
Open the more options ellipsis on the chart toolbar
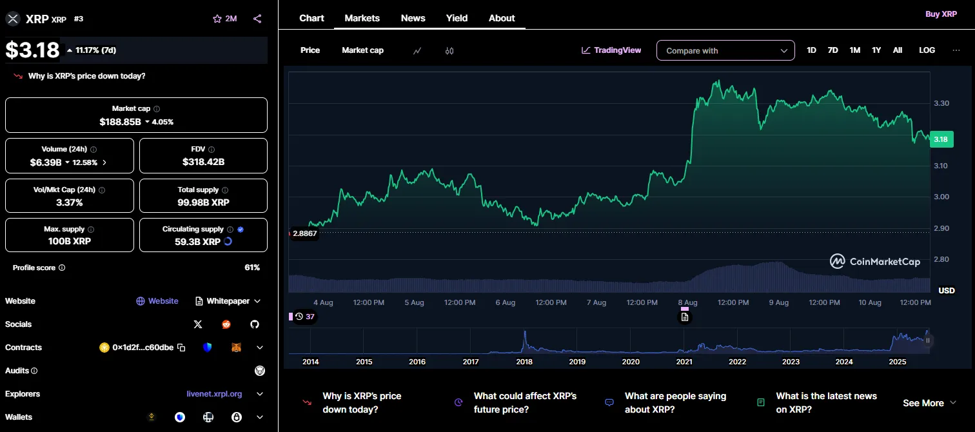pos(956,50)
